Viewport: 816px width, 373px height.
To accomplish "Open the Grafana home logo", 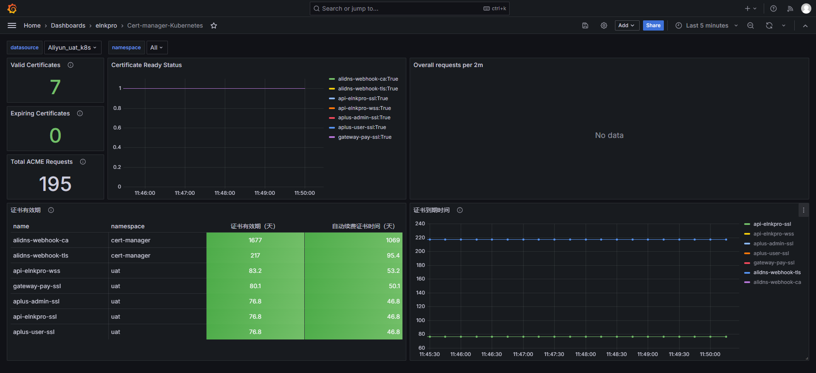I will coord(12,8).
